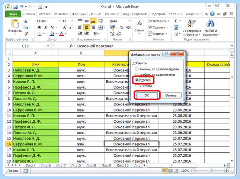Switch to Page Layout view in status bar
The width and height of the screenshot is (240, 179).
pos(170,171)
